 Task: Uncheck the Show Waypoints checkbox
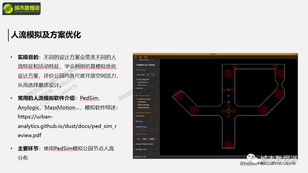[136, 79]
